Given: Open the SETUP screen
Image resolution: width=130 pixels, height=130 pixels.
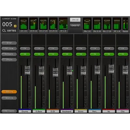Looking at the screenshot, I should pos(9,43).
